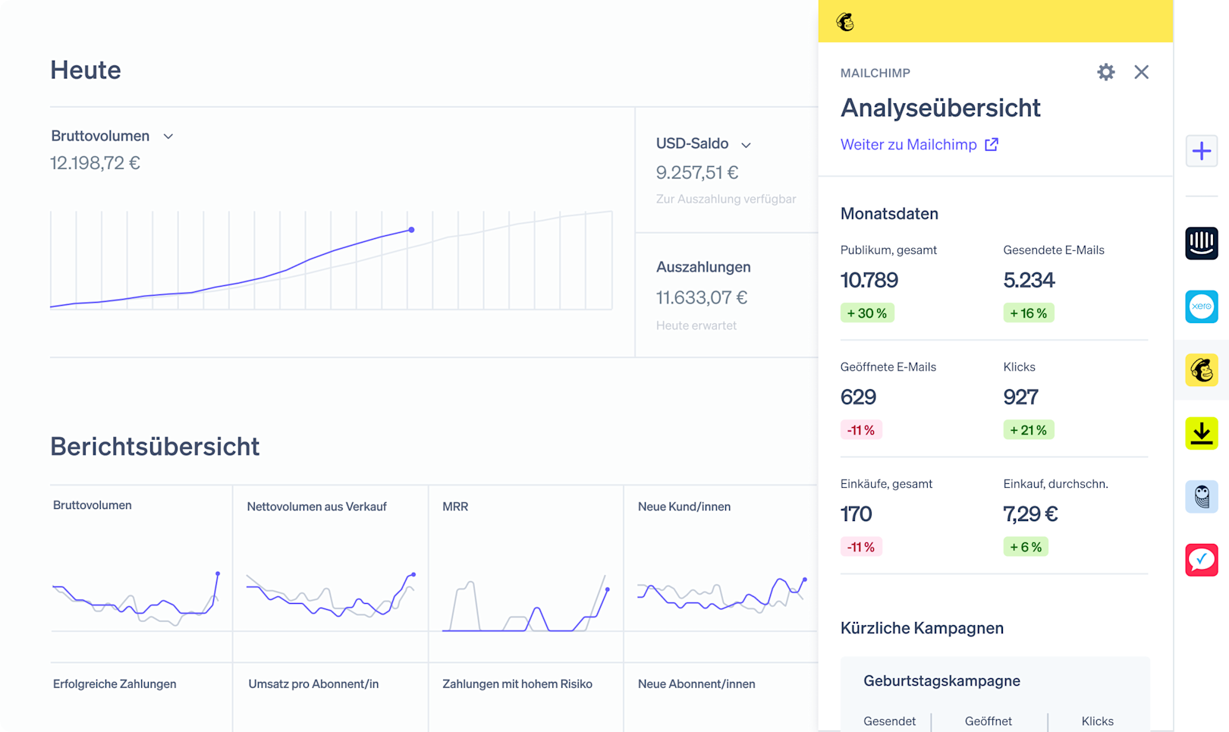The height and width of the screenshot is (732, 1229).
Task: Select Neue Abonnent/innen report
Action: click(x=696, y=684)
